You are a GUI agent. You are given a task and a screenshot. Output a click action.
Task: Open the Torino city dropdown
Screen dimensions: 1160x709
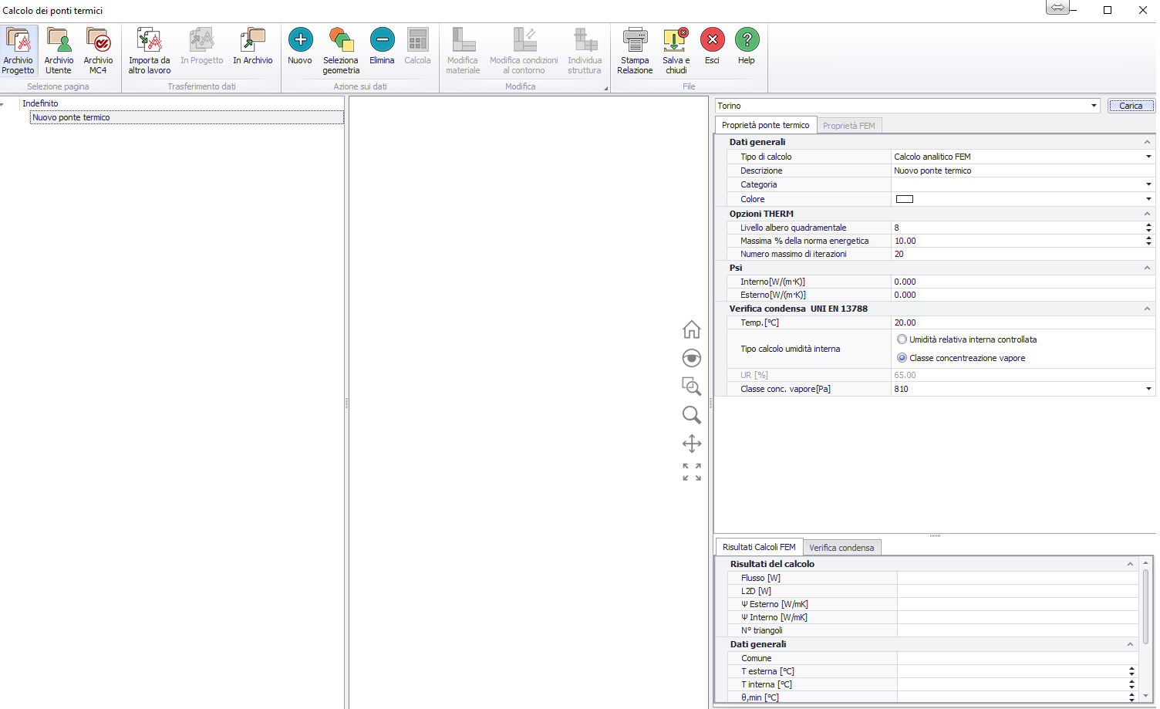[x=1094, y=106]
